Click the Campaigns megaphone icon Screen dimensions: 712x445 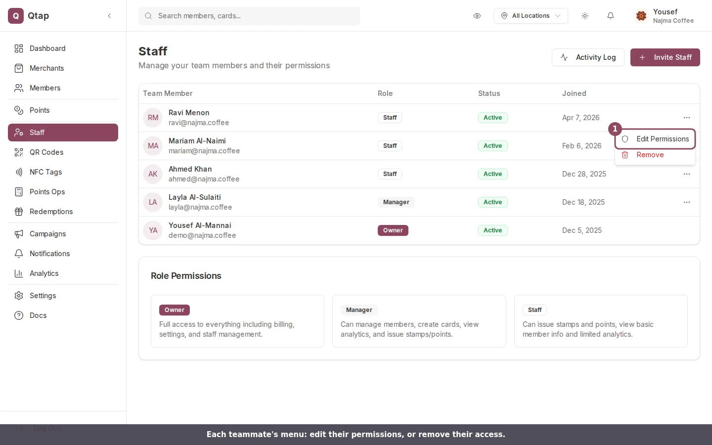point(19,234)
